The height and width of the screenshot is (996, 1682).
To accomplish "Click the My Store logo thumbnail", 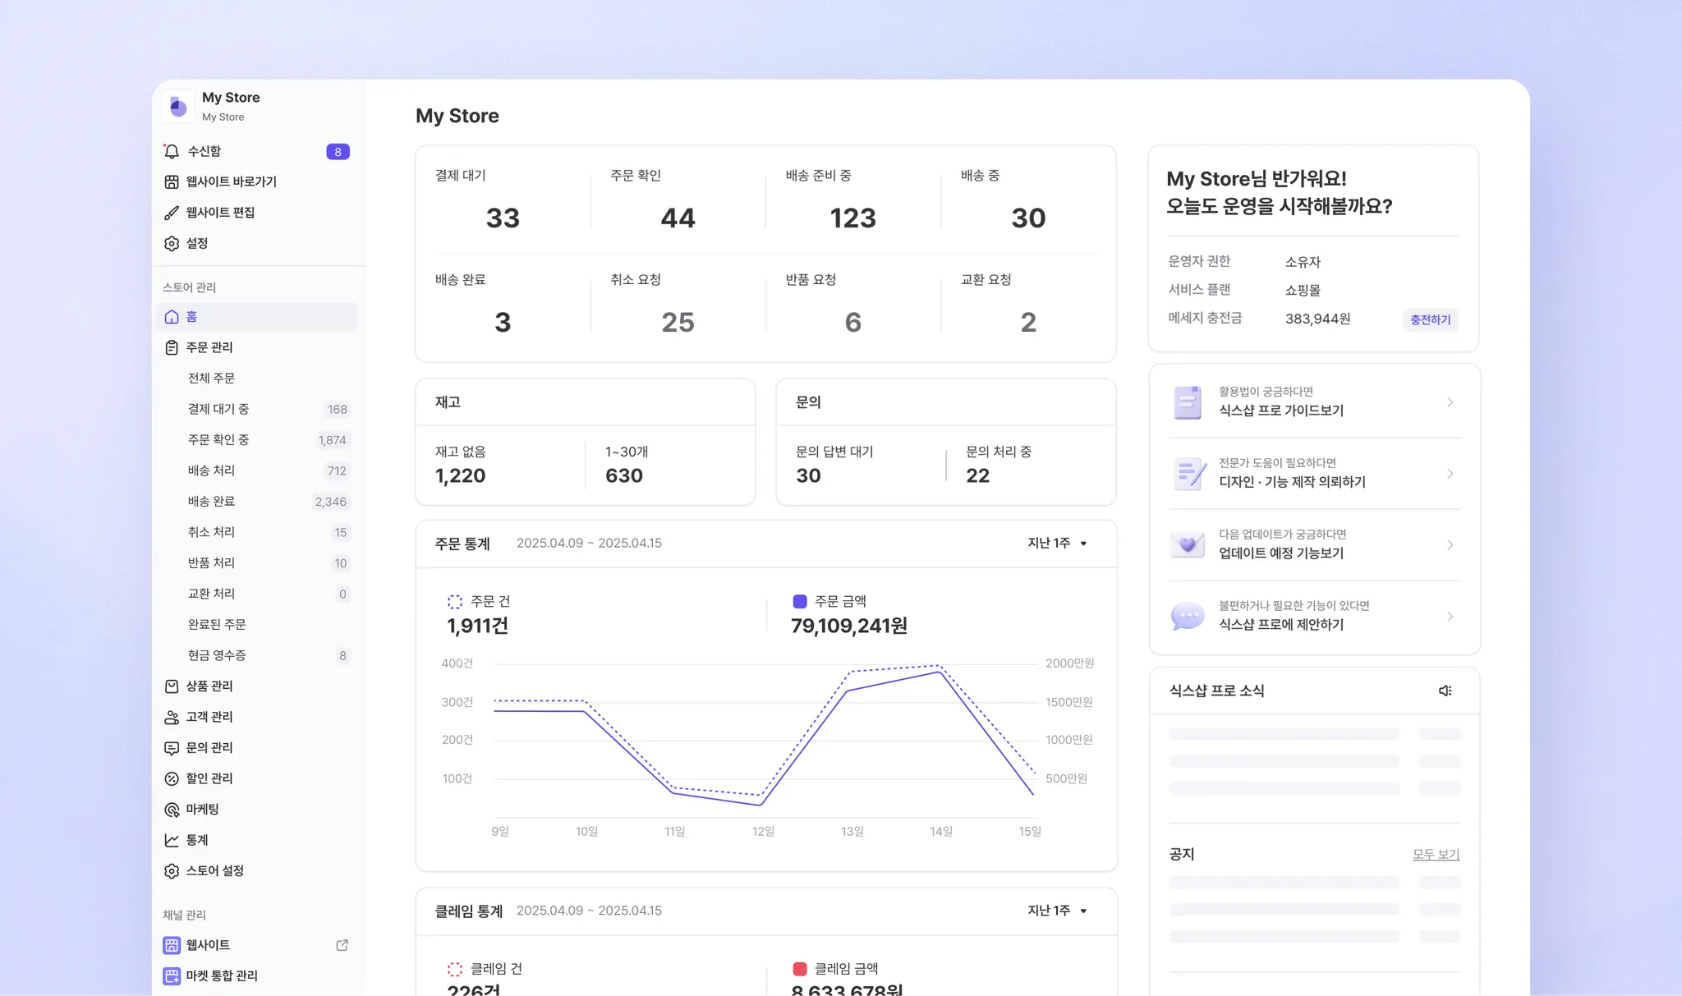I will click(178, 106).
